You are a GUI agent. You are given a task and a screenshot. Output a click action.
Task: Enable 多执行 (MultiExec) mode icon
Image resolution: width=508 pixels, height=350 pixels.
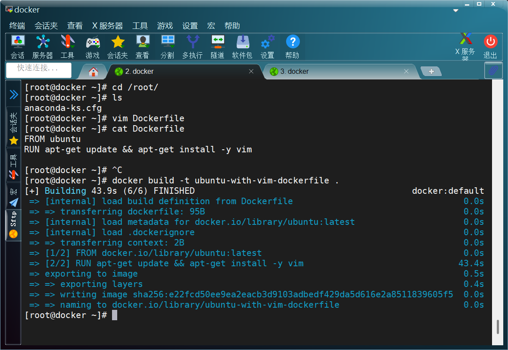tap(193, 47)
